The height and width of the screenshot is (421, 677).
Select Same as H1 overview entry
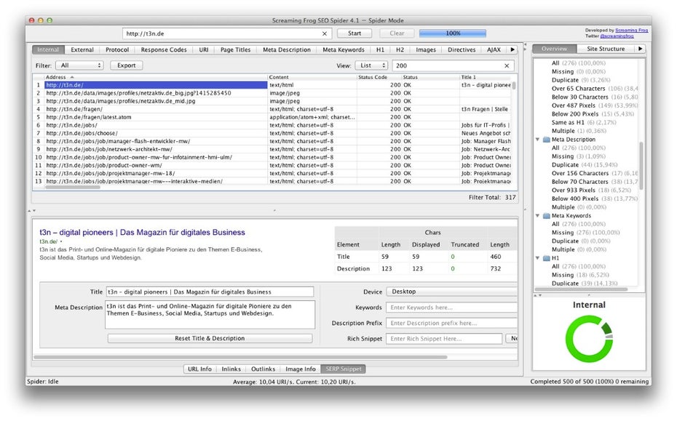(584, 123)
